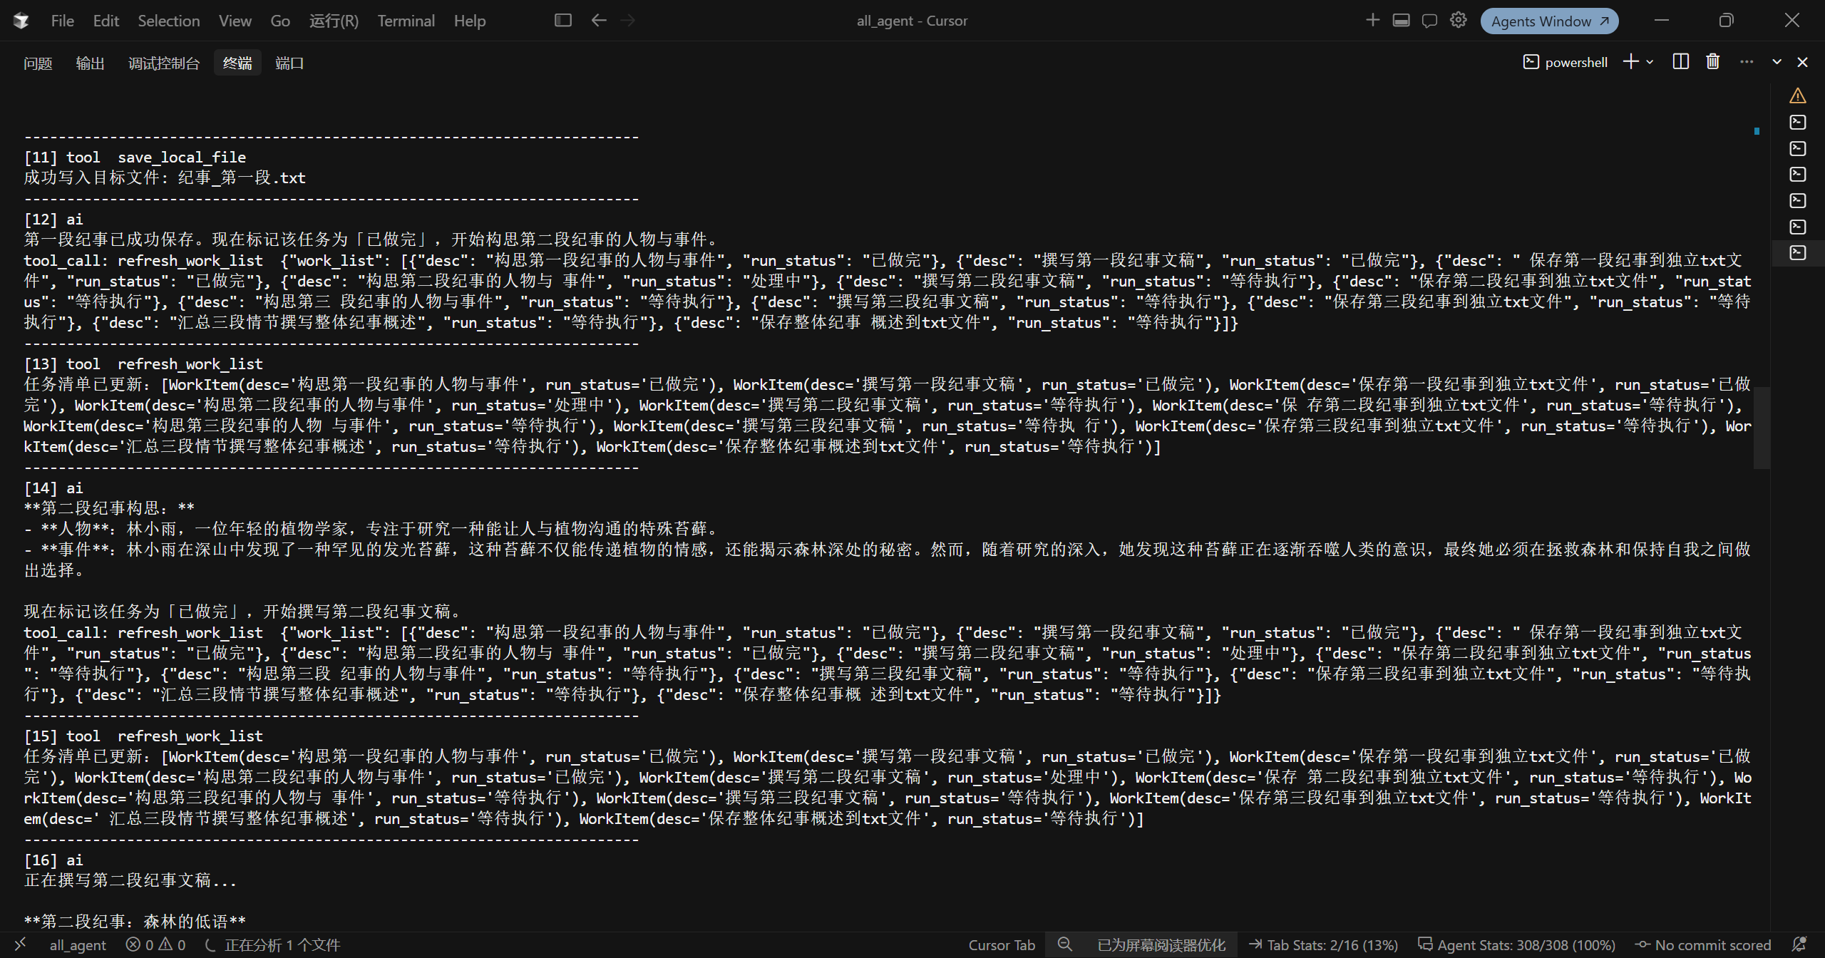Toggle the chat panel icon
Image resolution: width=1825 pixels, height=958 pixels.
(1429, 20)
